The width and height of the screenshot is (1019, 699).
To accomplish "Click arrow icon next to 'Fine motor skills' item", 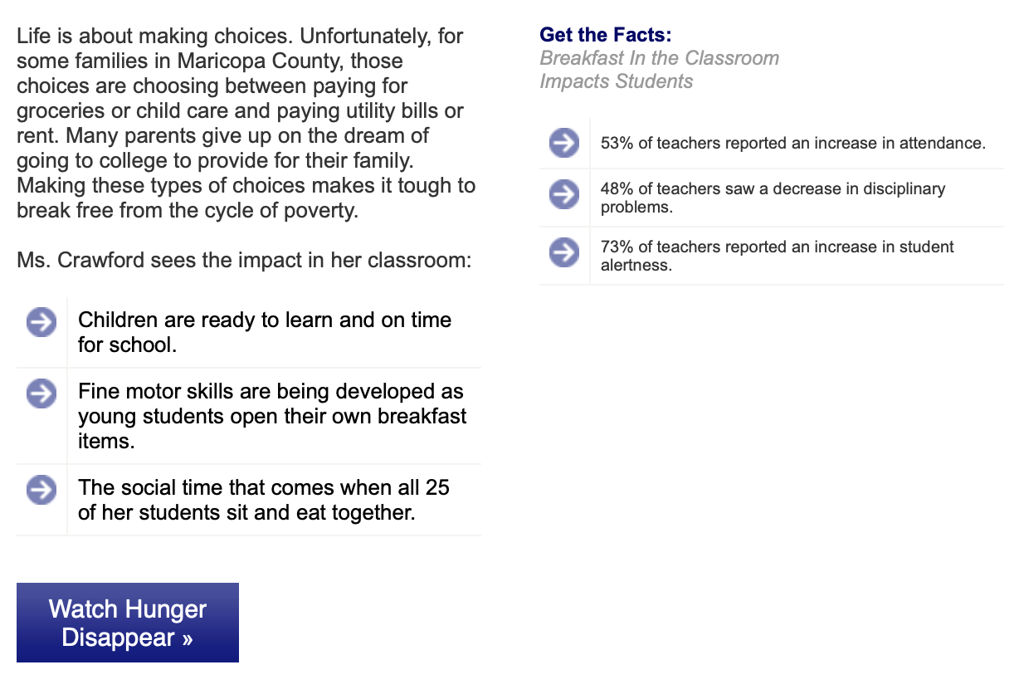I will (x=41, y=393).
